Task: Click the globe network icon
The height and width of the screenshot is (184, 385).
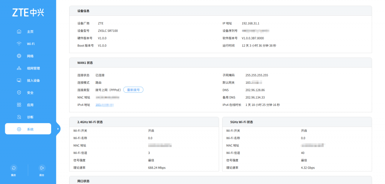Action: click(19, 56)
